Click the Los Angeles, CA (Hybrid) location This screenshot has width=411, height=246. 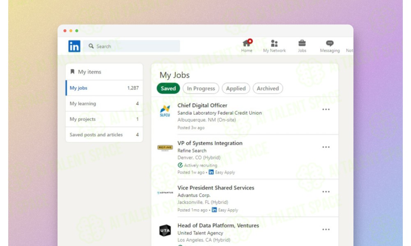tap(204, 240)
